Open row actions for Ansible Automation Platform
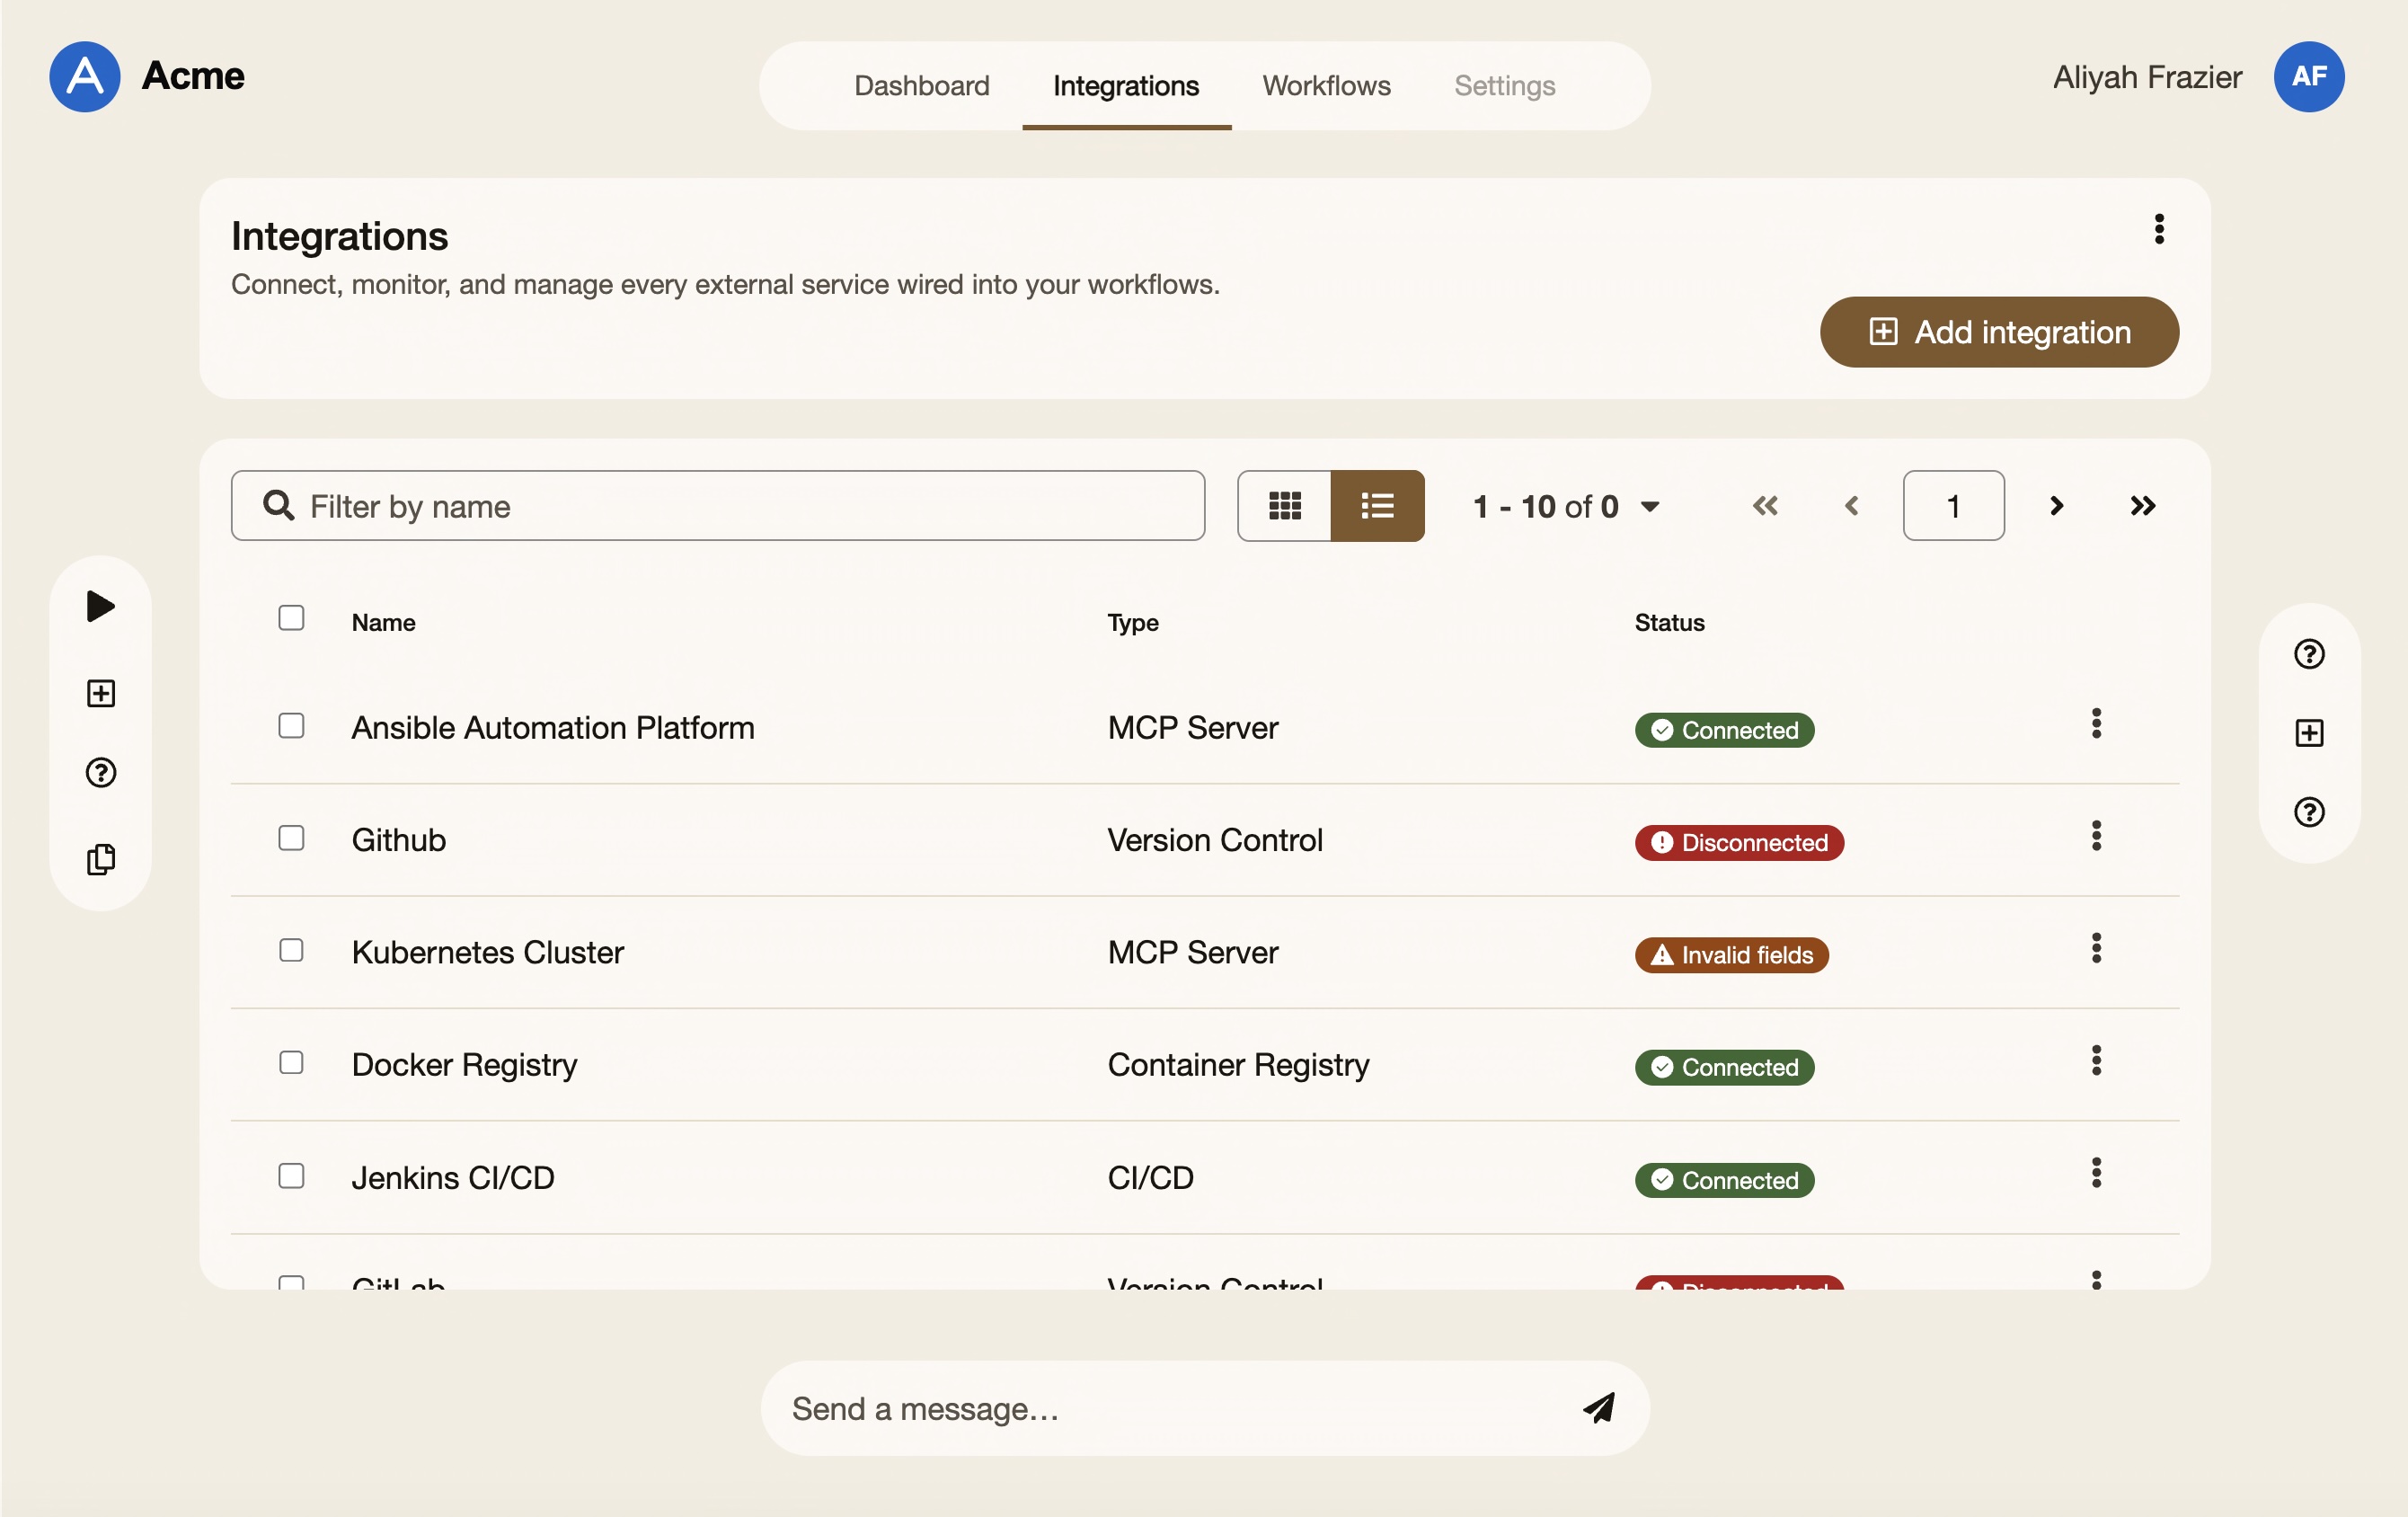The image size is (2408, 1517). 2096,723
